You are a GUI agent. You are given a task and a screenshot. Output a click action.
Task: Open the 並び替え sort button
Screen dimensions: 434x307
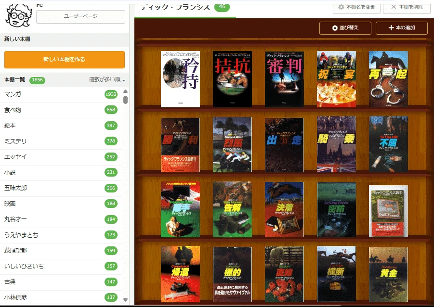pos(345,28)
